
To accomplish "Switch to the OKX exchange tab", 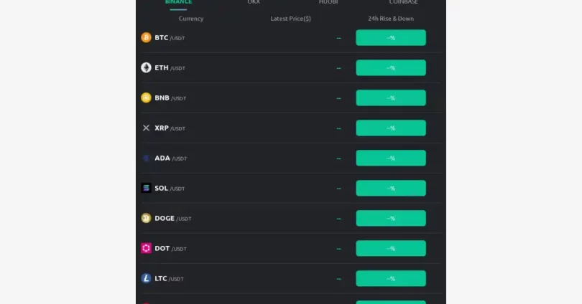I will coord(254,2).
